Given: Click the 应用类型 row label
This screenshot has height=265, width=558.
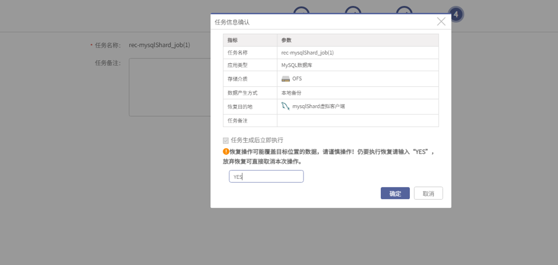Looking at the screenshot, I should [x=238, y=65].
